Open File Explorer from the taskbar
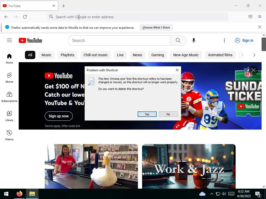This screenshot has height=199, width=266. coord(32,194)
